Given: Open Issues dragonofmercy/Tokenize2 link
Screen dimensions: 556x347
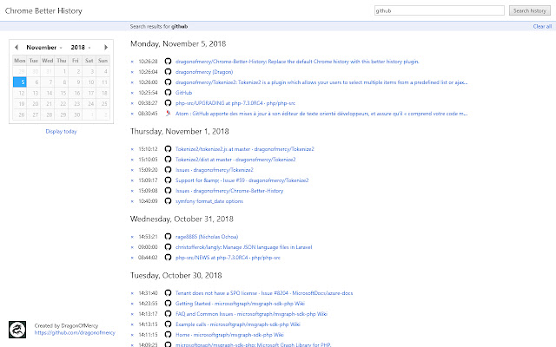Looking at the screenshot, I should pos(215,170).
